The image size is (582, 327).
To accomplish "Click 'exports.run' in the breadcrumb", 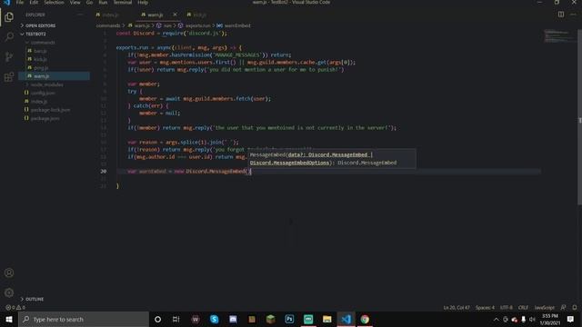I will click(x=198, y=25).
